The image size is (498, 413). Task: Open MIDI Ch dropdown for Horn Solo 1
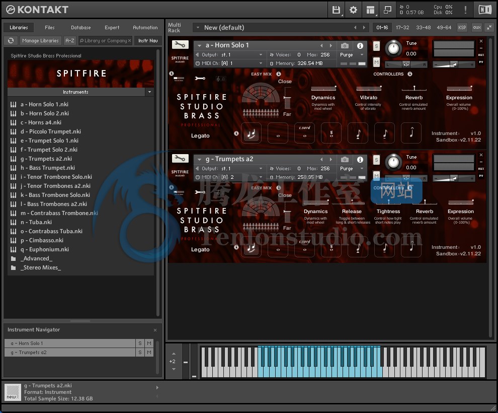point(261,63)
